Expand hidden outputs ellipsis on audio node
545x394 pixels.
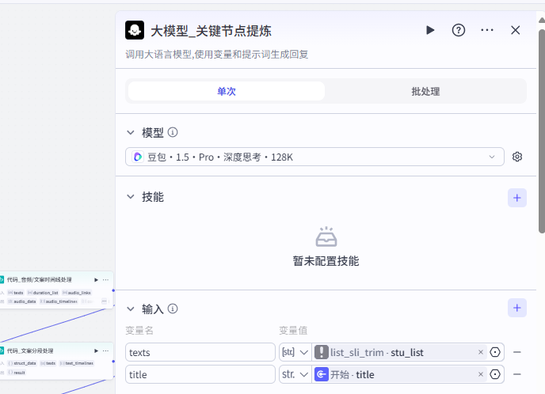(104, 301)
